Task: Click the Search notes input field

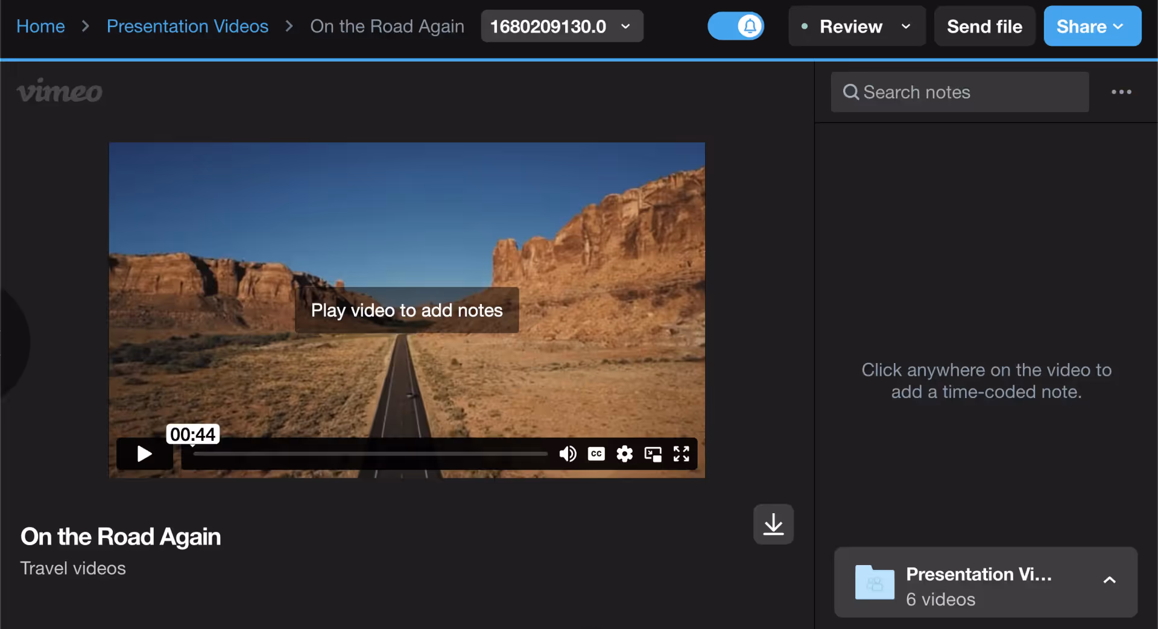Action: point(959,92)
